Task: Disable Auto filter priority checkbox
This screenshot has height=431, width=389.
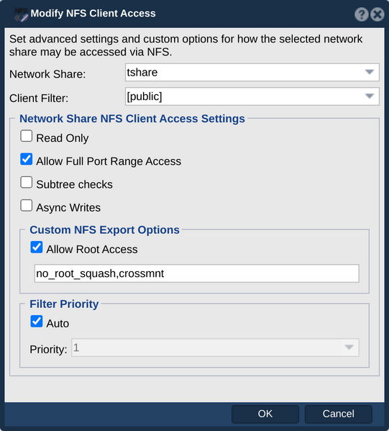Action: tap(37, 322)
